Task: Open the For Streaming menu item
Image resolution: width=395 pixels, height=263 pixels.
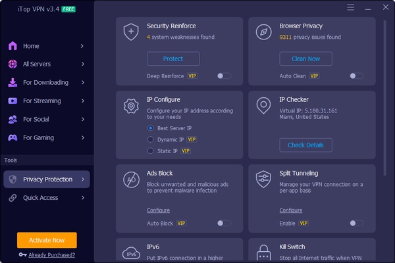Action: [x=47, y=101]
